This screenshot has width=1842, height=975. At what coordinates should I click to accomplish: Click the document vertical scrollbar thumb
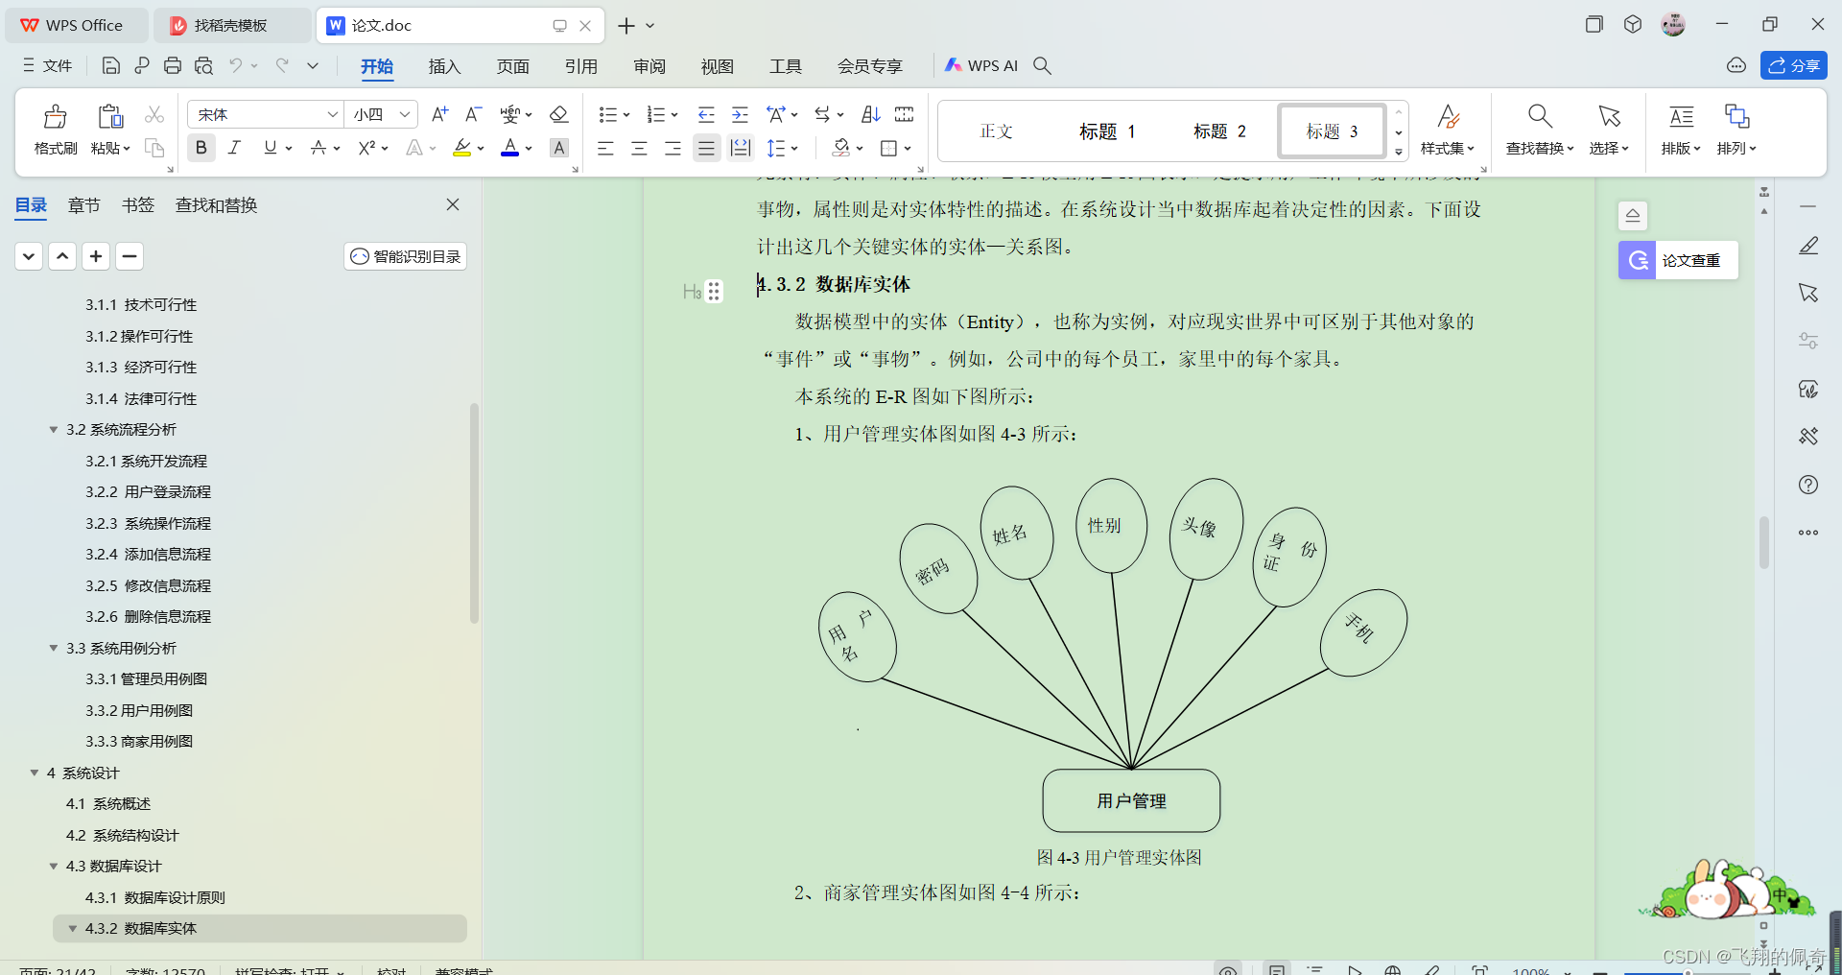1763,543
